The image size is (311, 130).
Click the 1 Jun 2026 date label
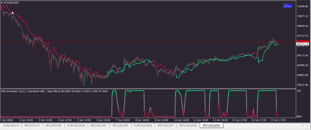(x=7, y=120)
